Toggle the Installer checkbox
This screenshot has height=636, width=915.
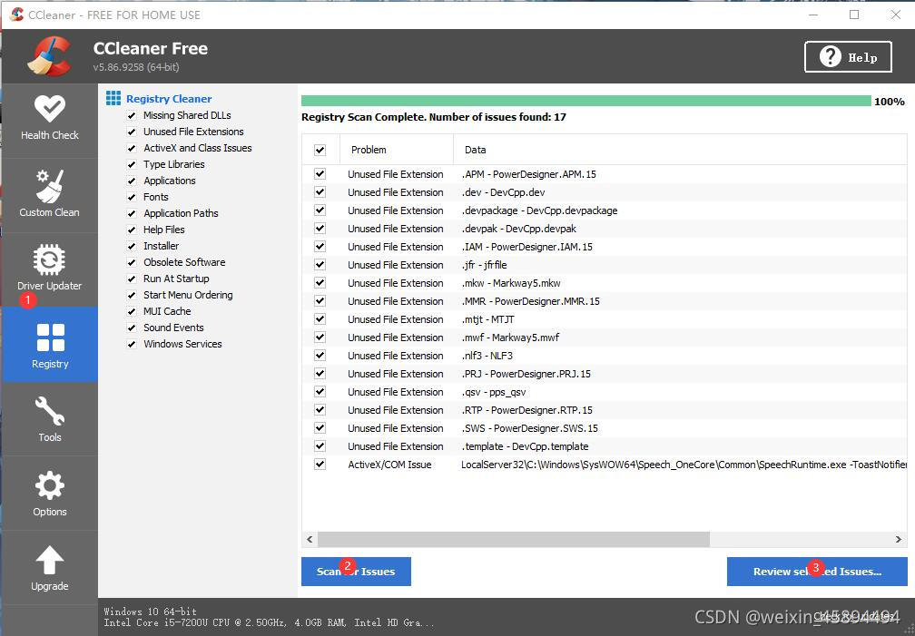132,246
